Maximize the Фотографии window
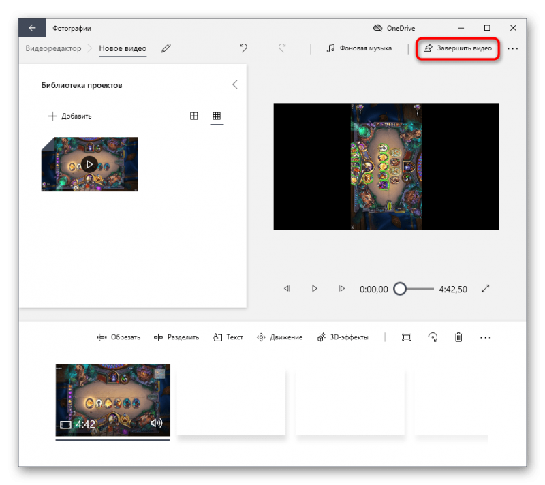Viewport: 545px width, 485px height. [x=487, y=28]
